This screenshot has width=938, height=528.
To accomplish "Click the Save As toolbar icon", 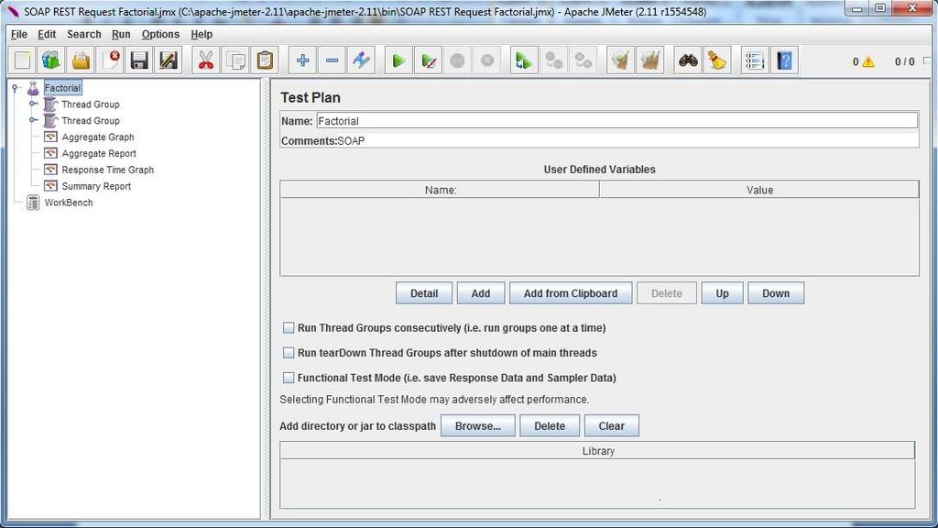I will click(x=169, y=60).
